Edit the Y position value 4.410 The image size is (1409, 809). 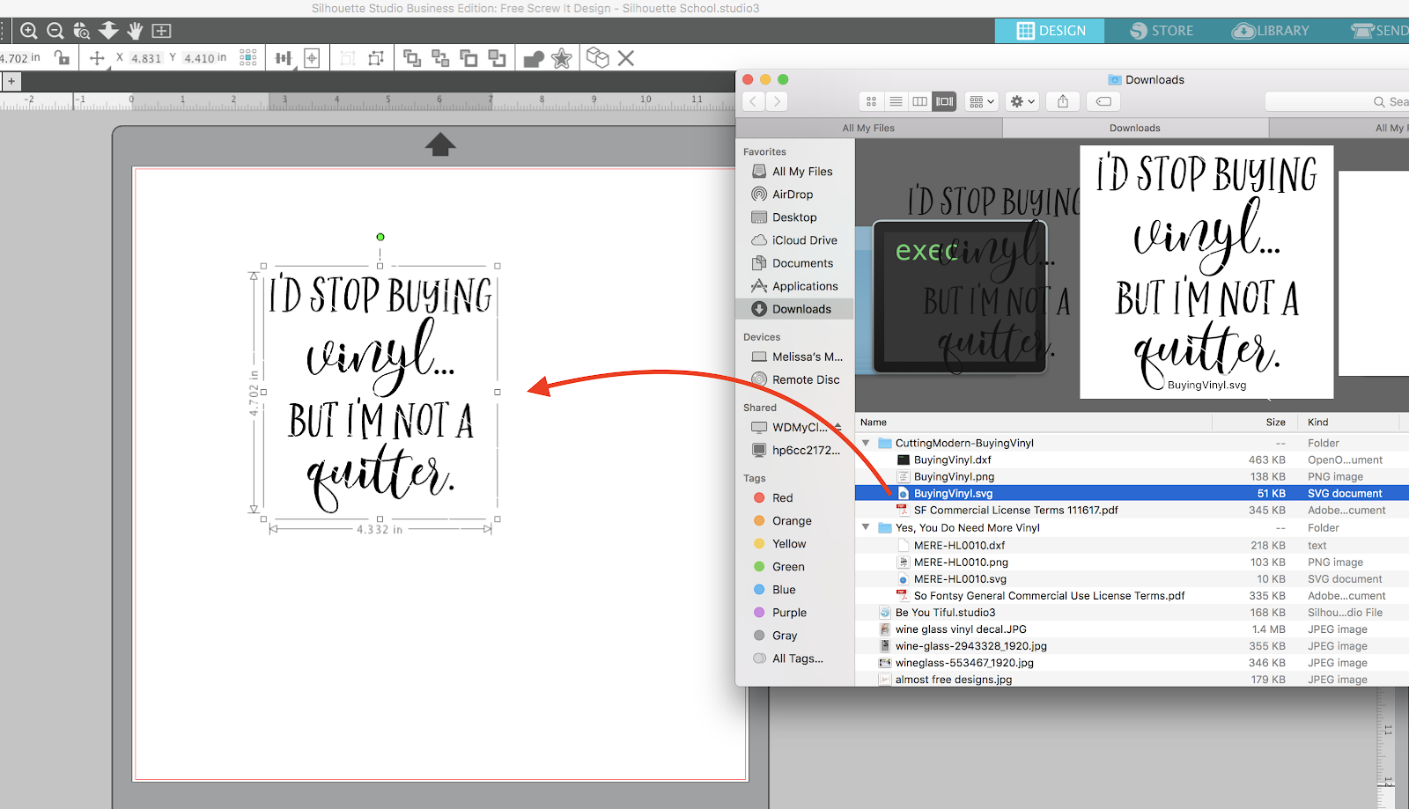click(199, 58)
